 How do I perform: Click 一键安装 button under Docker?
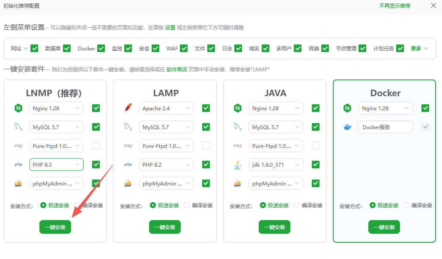point(384,227)
